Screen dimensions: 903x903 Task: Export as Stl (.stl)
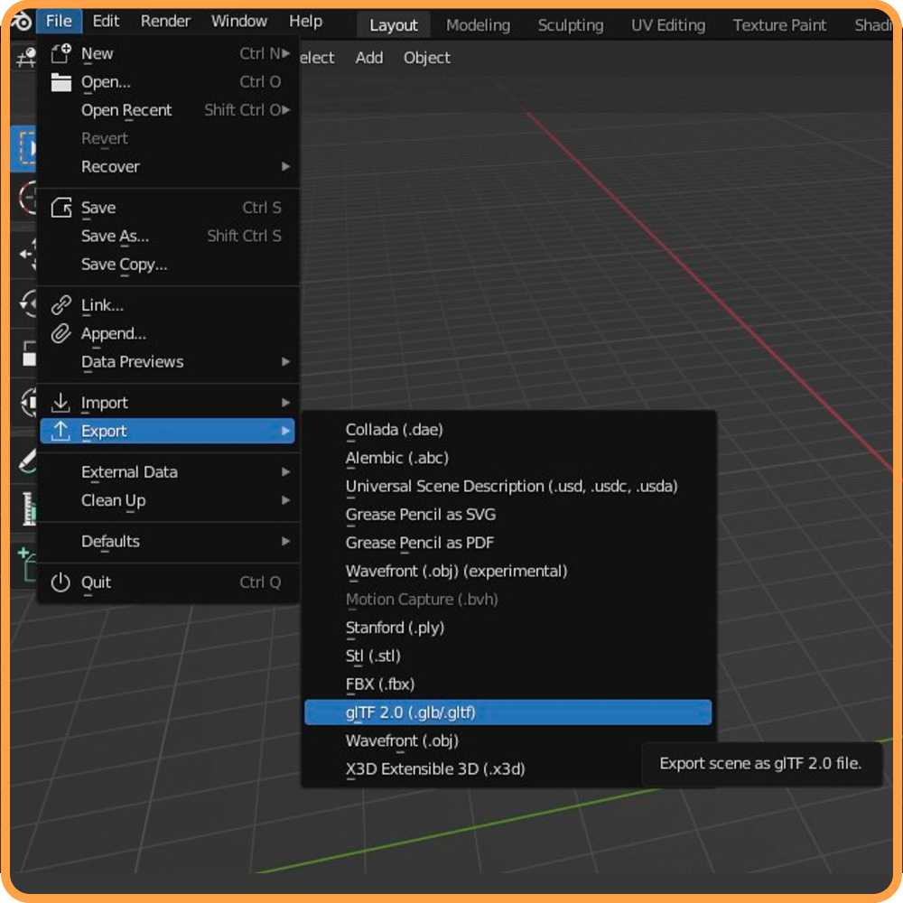click(x=507, y=656)
